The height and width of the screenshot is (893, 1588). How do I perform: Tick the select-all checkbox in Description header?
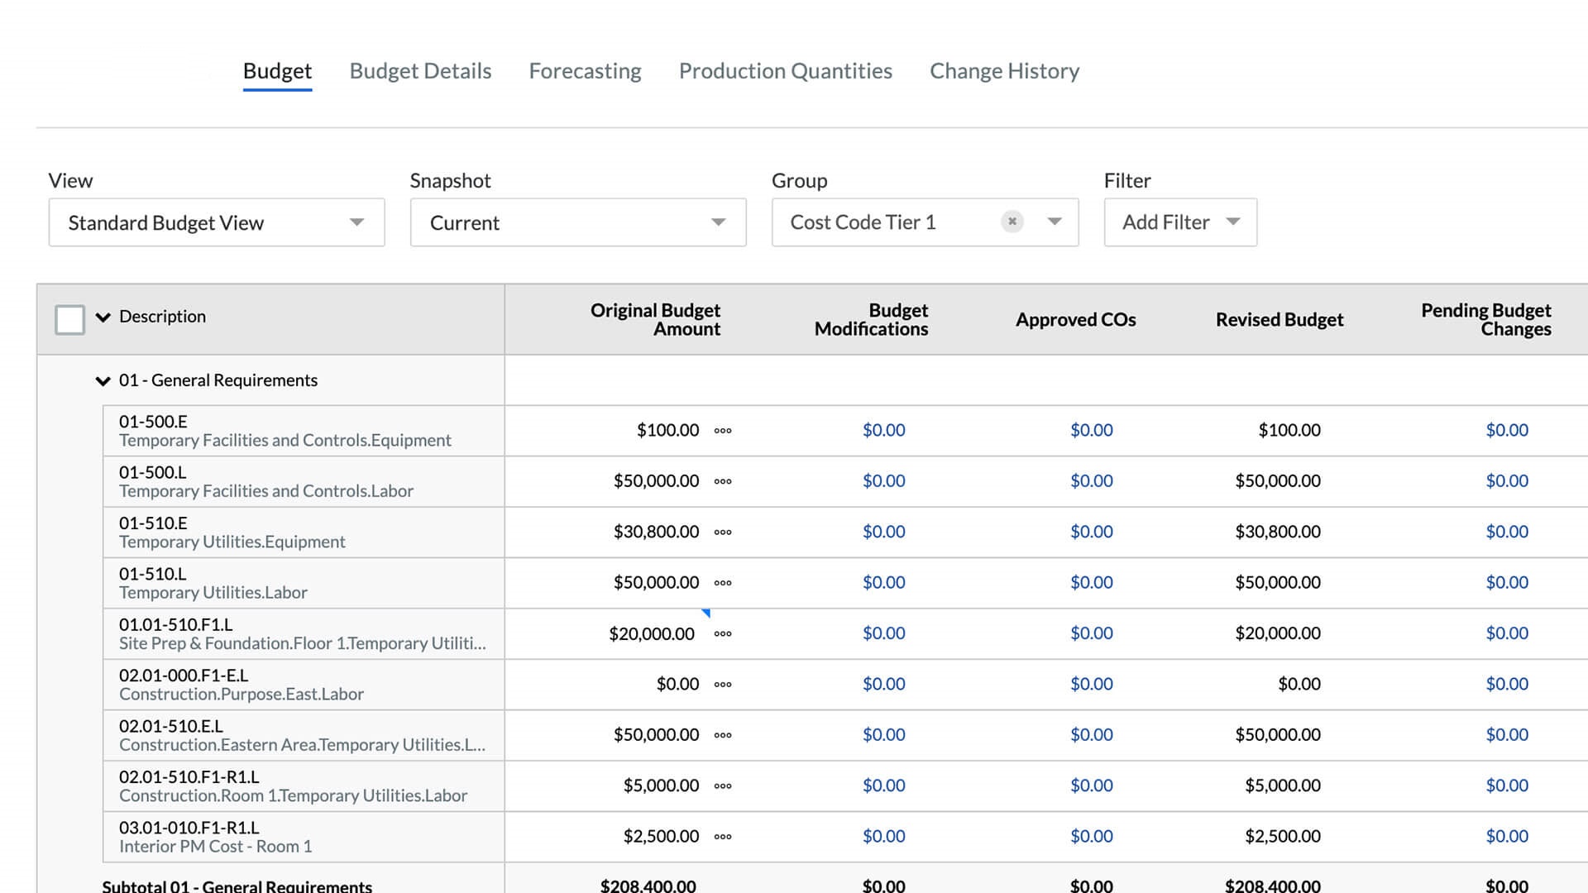click(x=69, y=319)
